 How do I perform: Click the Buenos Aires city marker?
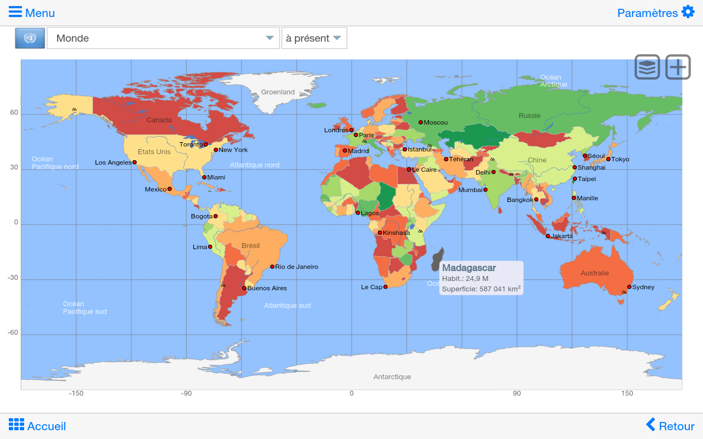click(243, 288)
